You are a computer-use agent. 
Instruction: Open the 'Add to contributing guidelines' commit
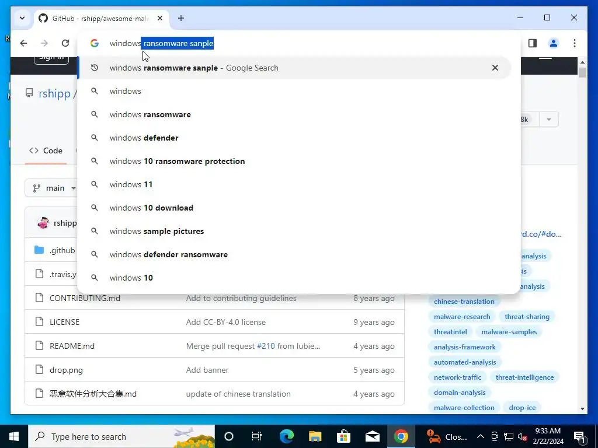241,298
